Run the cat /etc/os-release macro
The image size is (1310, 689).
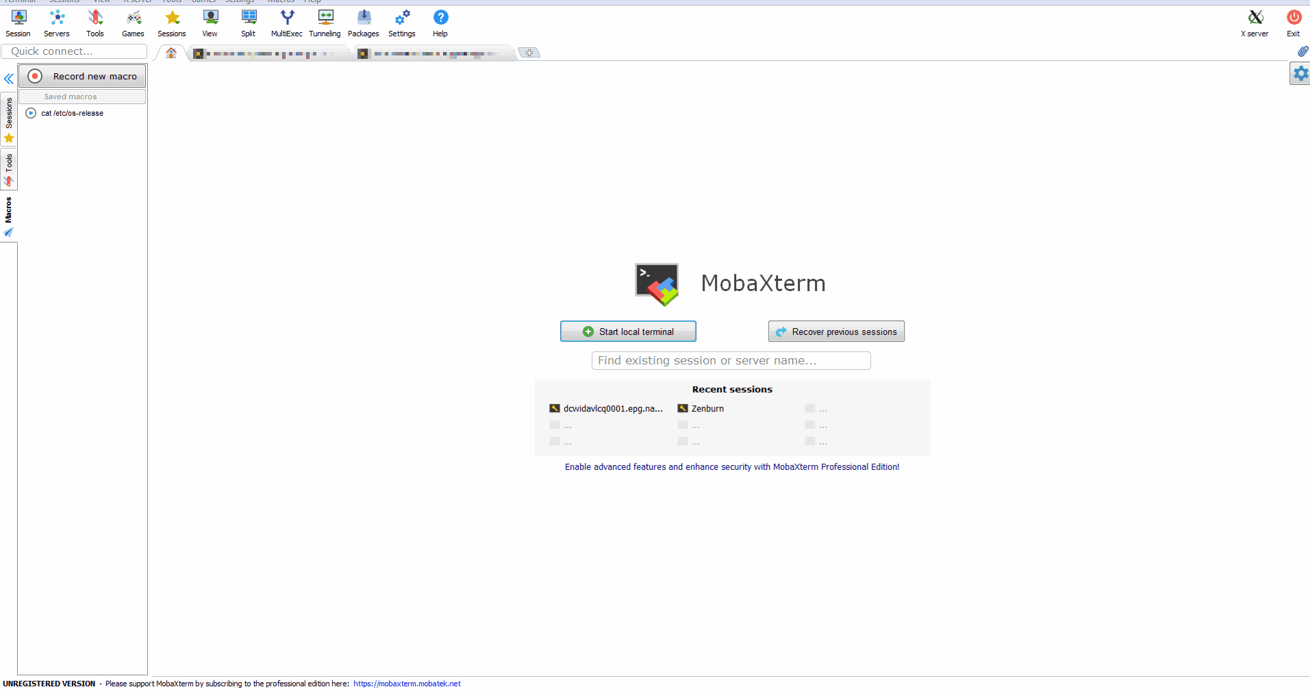pyautogui.click(x=71, y=114)
